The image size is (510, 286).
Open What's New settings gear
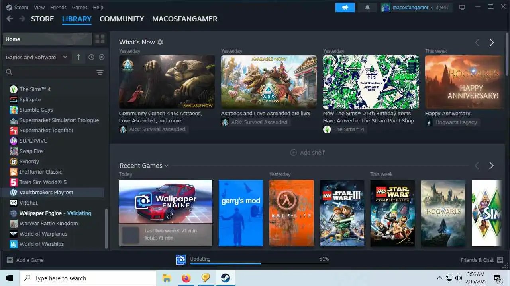pyautogui.click(x=160, y=42)
